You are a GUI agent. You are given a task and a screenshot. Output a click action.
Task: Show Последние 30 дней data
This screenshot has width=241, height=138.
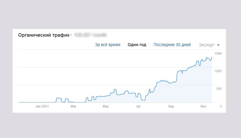172,45
